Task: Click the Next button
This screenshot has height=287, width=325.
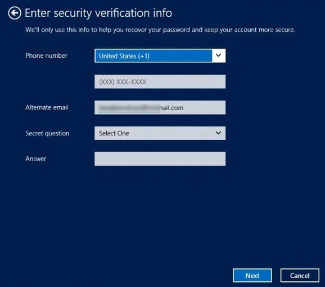Action: 252,275
